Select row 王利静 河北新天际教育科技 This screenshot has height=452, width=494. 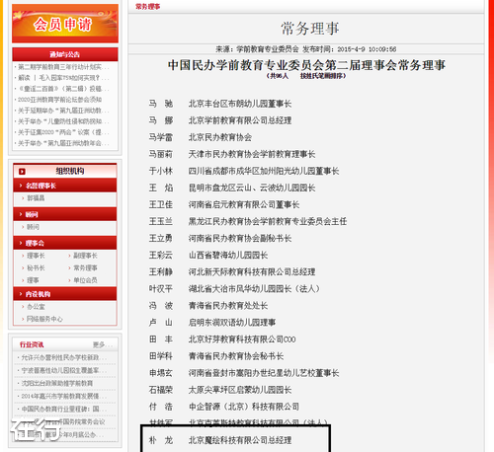232,272
